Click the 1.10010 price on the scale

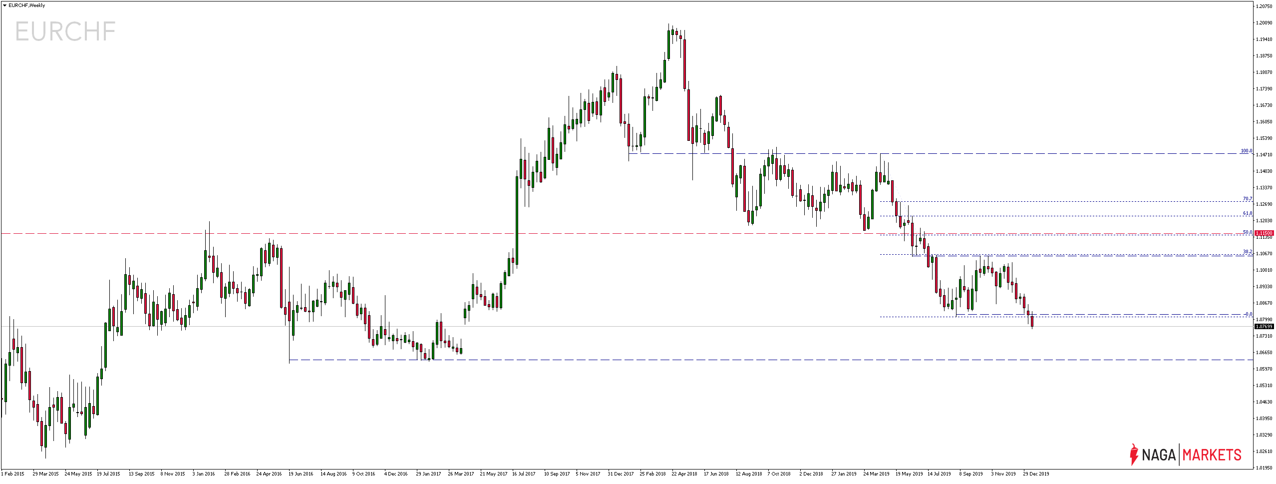click(x=1264, y=270)
